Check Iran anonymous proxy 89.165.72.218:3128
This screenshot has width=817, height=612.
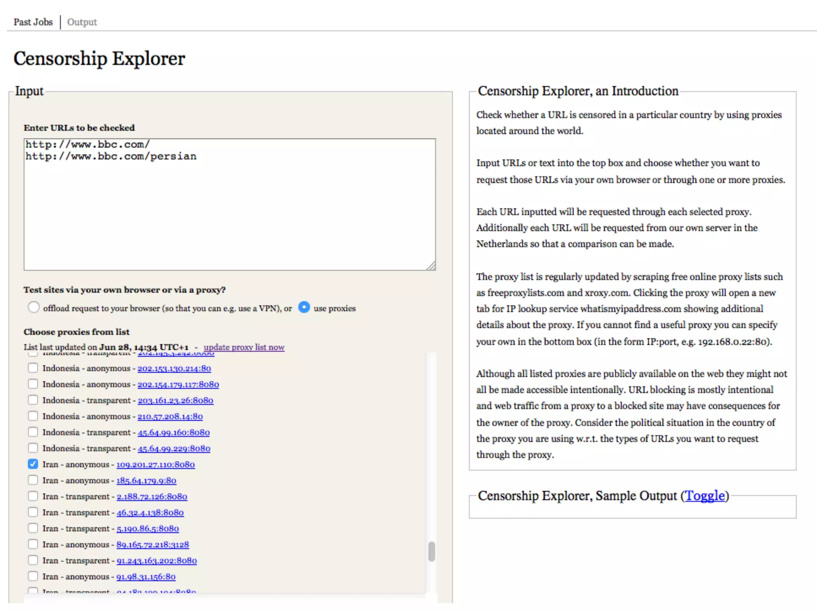tap(33, 544)
